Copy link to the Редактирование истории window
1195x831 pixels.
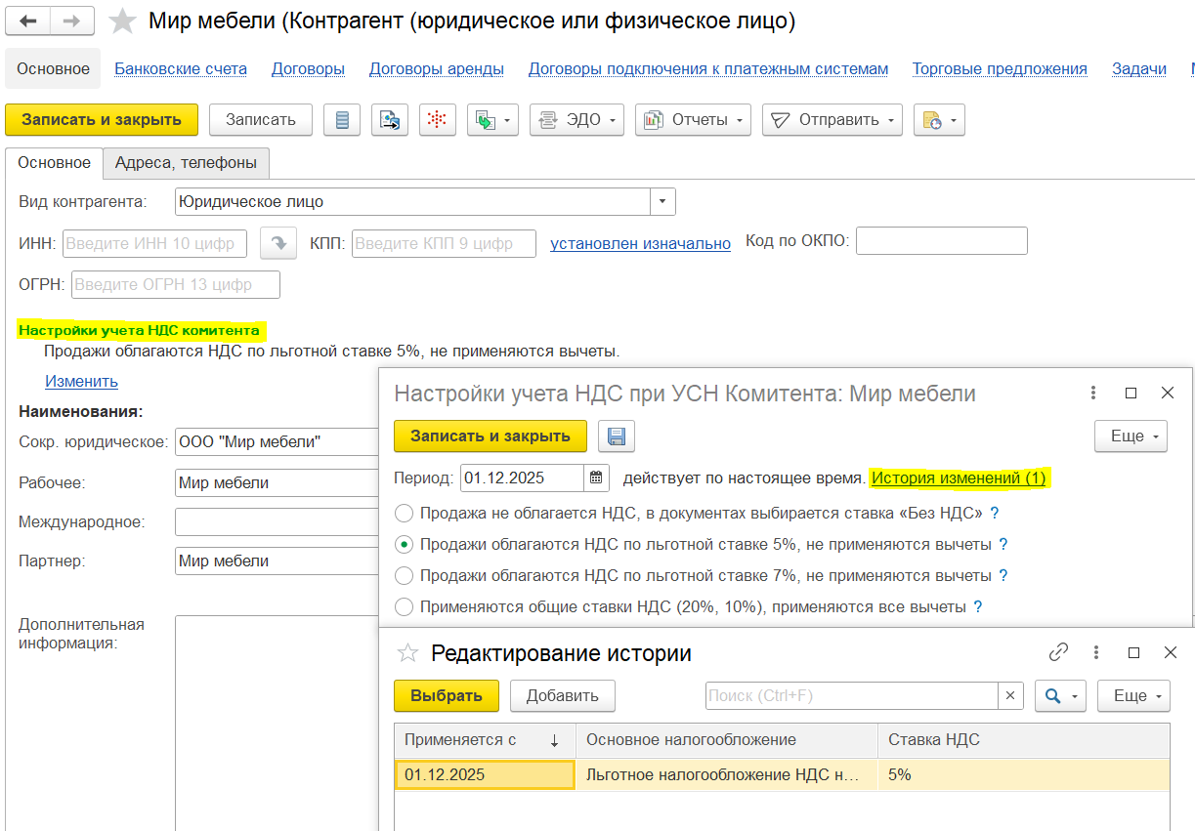(x=1058, y=652)
